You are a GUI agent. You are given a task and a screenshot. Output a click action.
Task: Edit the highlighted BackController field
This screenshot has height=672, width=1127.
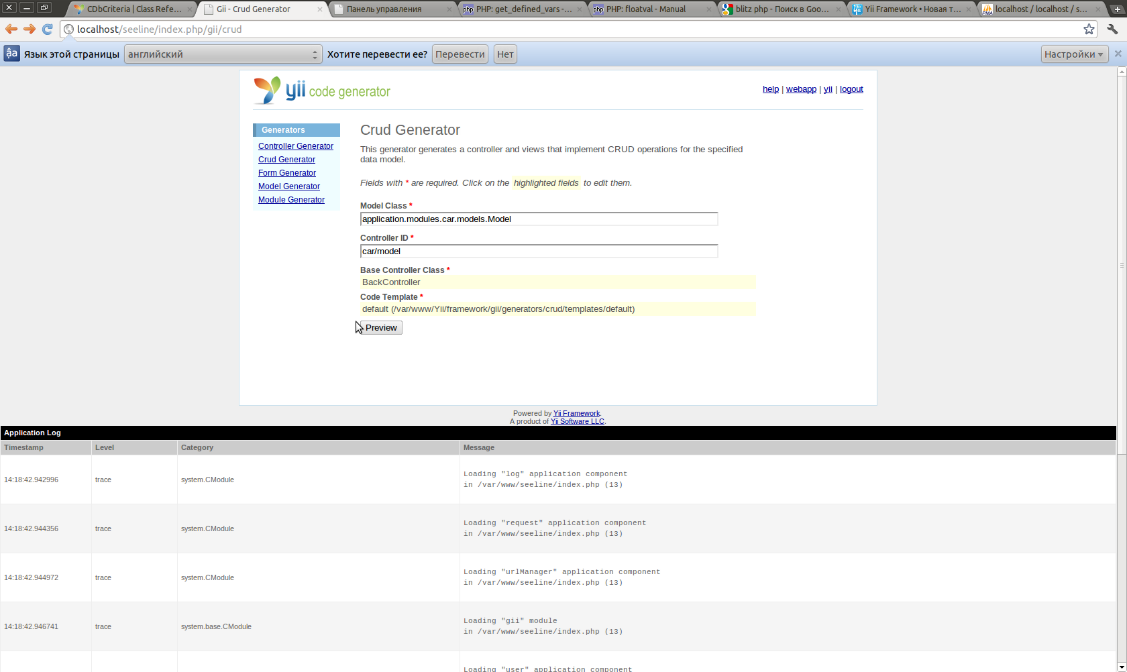tap(558, 282)
